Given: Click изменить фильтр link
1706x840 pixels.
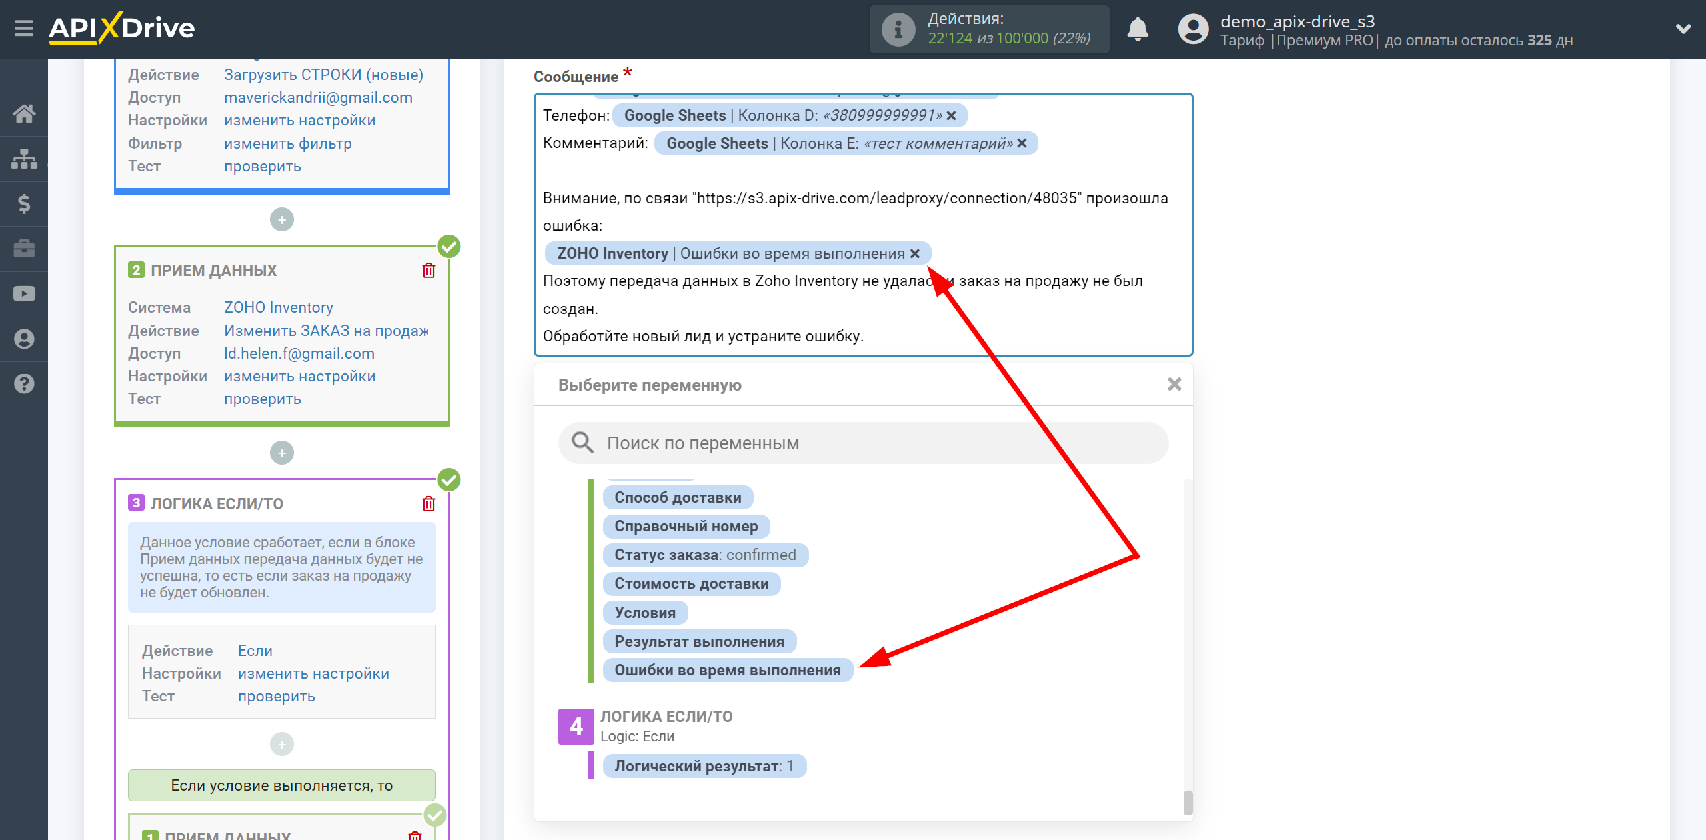Looking at the screenshot, I should point(287,143).
